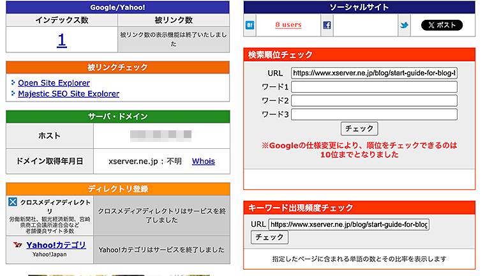
Task: Open the Open Site Explorer link
Action: [x=54, y=83]
